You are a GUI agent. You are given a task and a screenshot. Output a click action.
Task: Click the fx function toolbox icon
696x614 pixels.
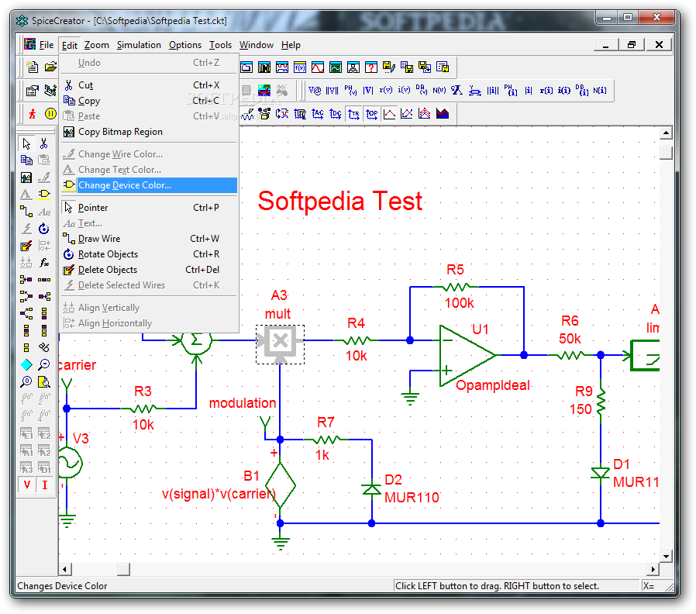tap(44, 262)
